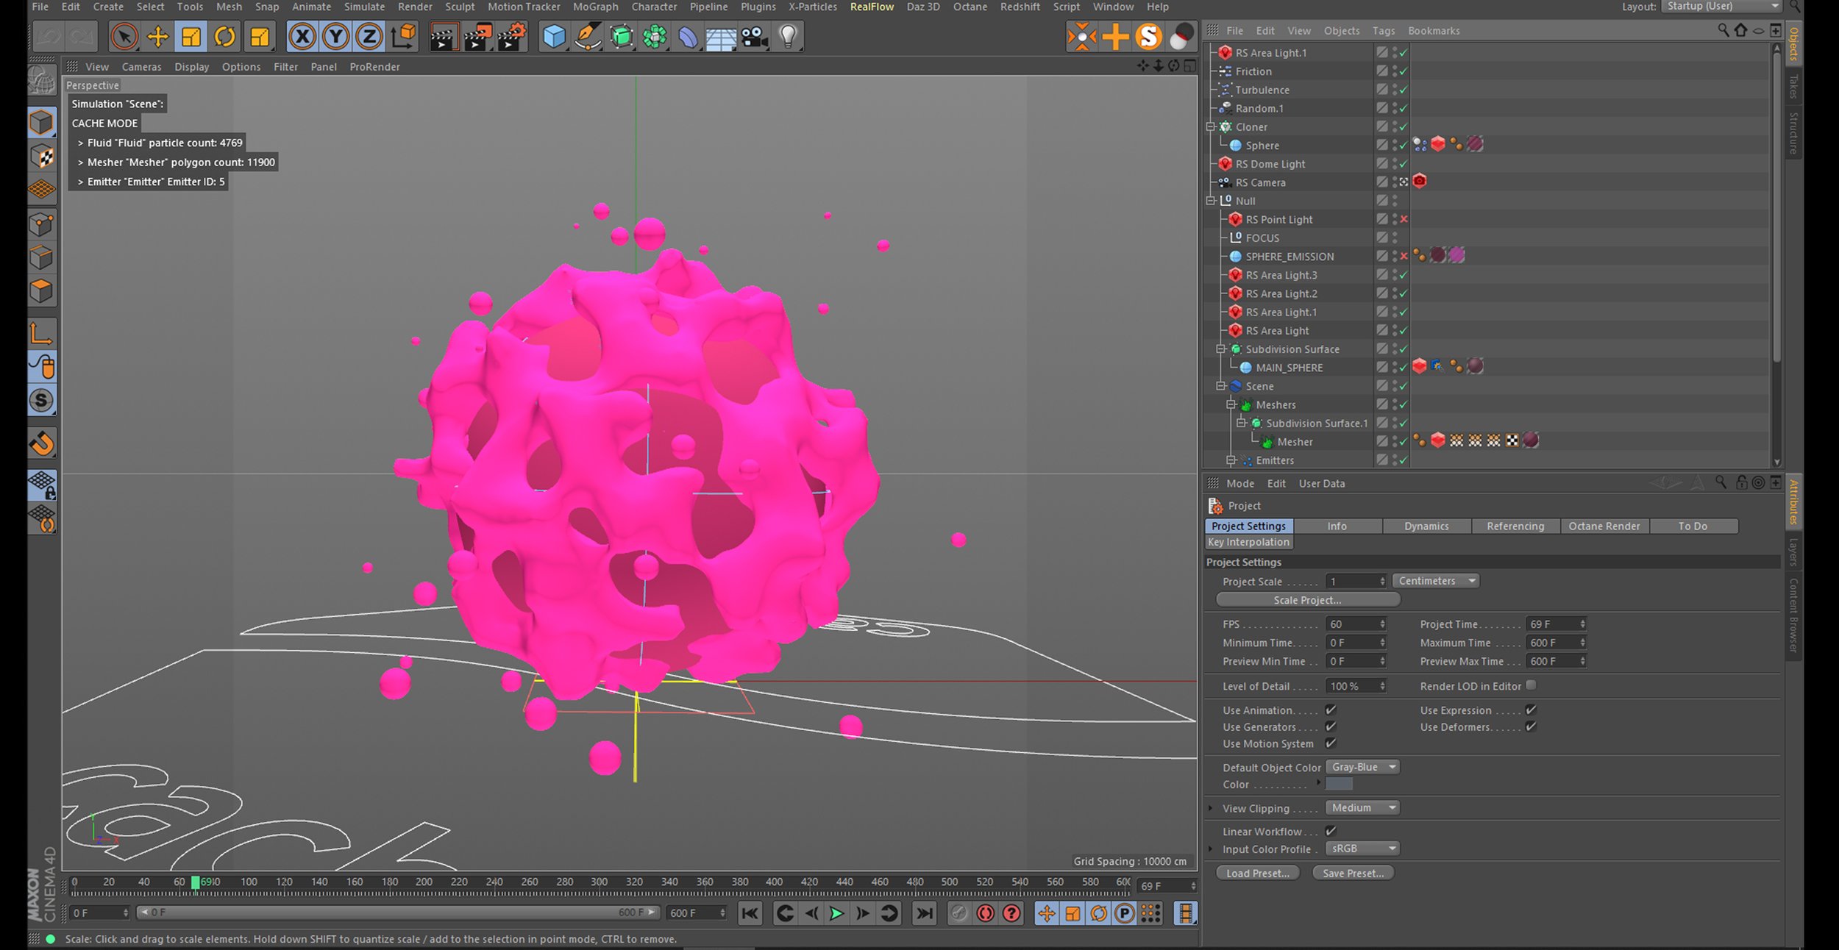Open Layout Startup (User) dropdown

coord(1721,7)
